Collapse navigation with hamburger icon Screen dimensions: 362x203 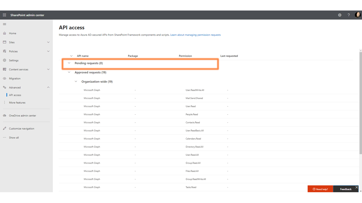pos(4,24)
